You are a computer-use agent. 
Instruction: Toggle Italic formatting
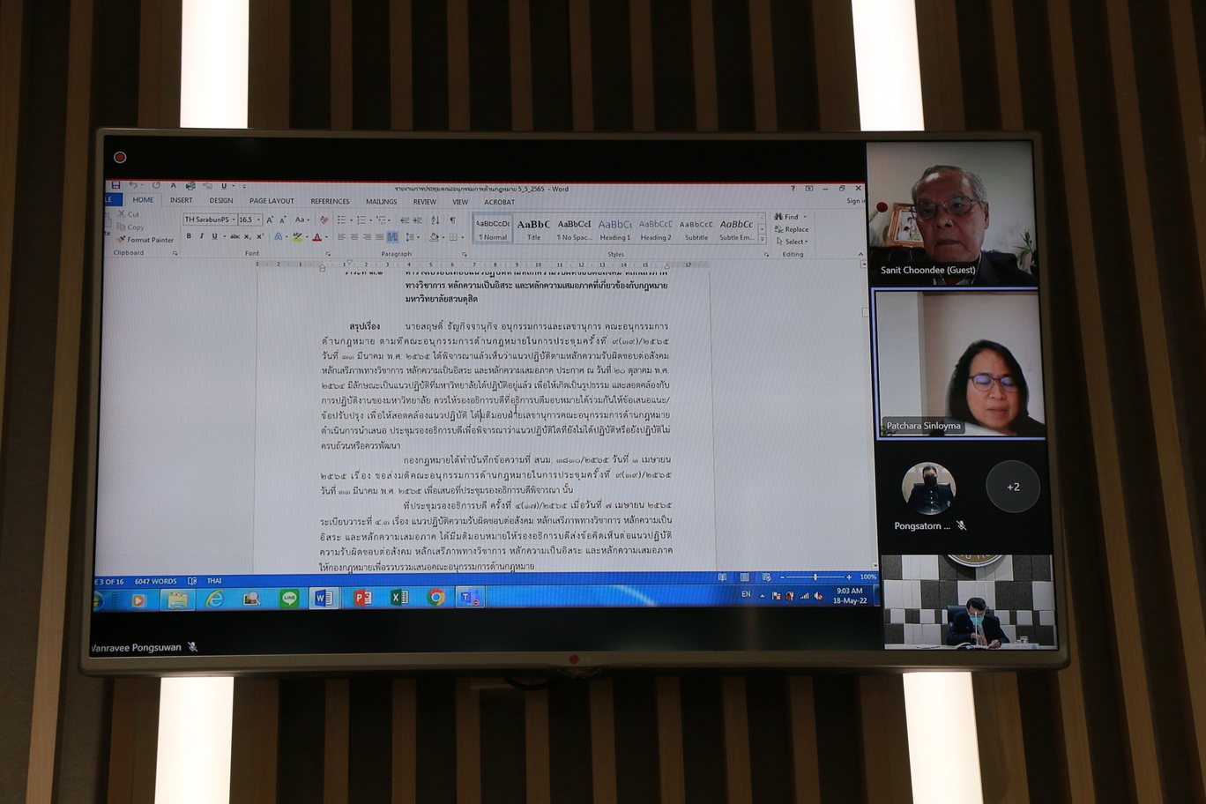click(202, 236)
